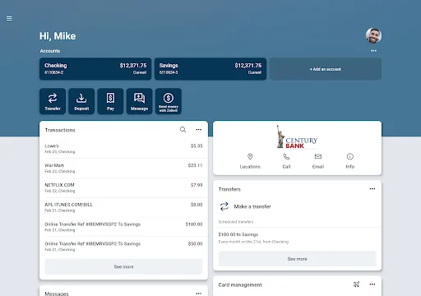Open the $50.00 Online Transfer transaction
The width and height of the screenshot is (421, 296).
coord(123,247)
